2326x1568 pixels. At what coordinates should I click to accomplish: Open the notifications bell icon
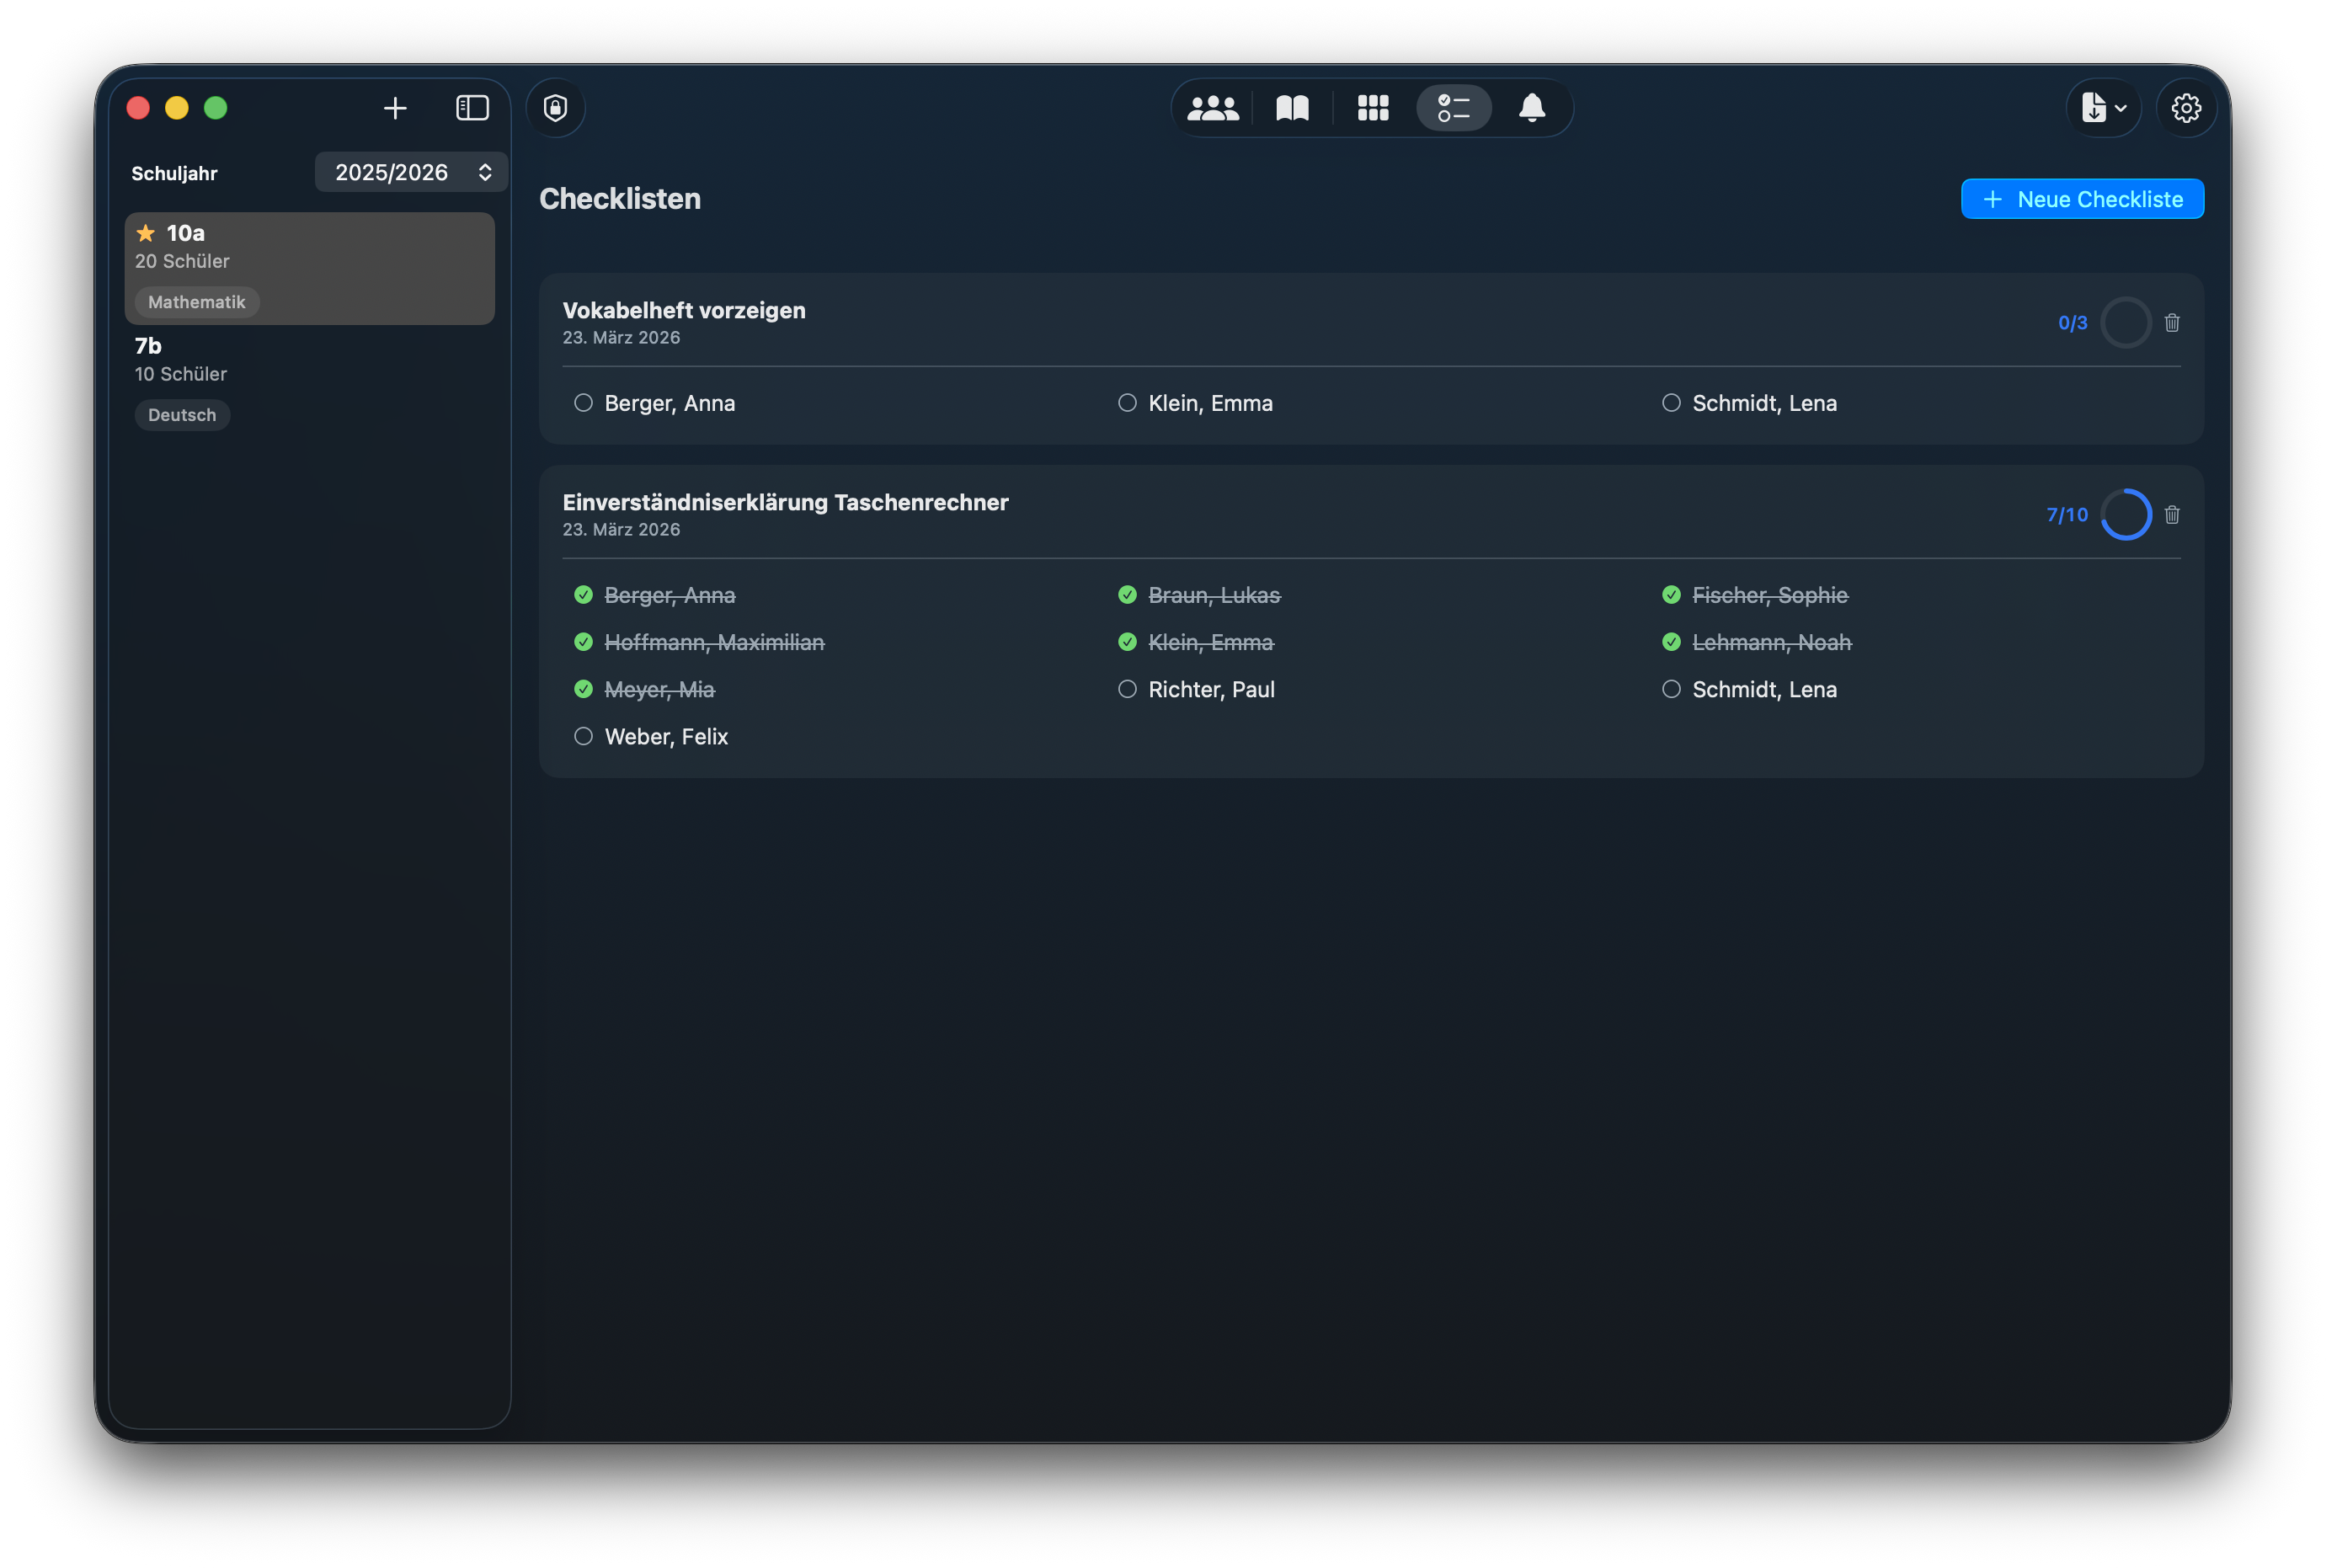click(x=1531, y=108)
